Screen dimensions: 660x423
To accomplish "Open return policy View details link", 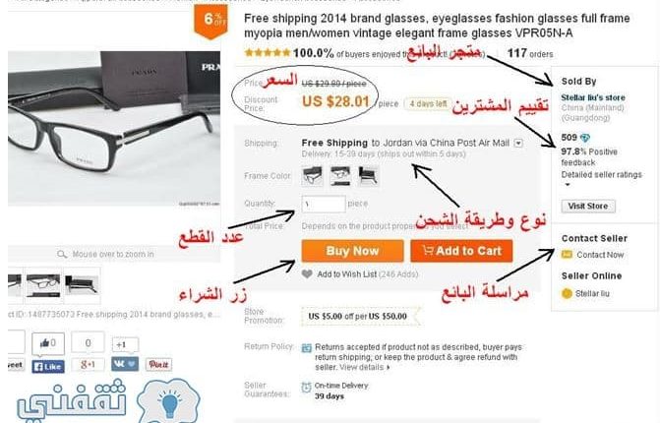I will (365, 367).
